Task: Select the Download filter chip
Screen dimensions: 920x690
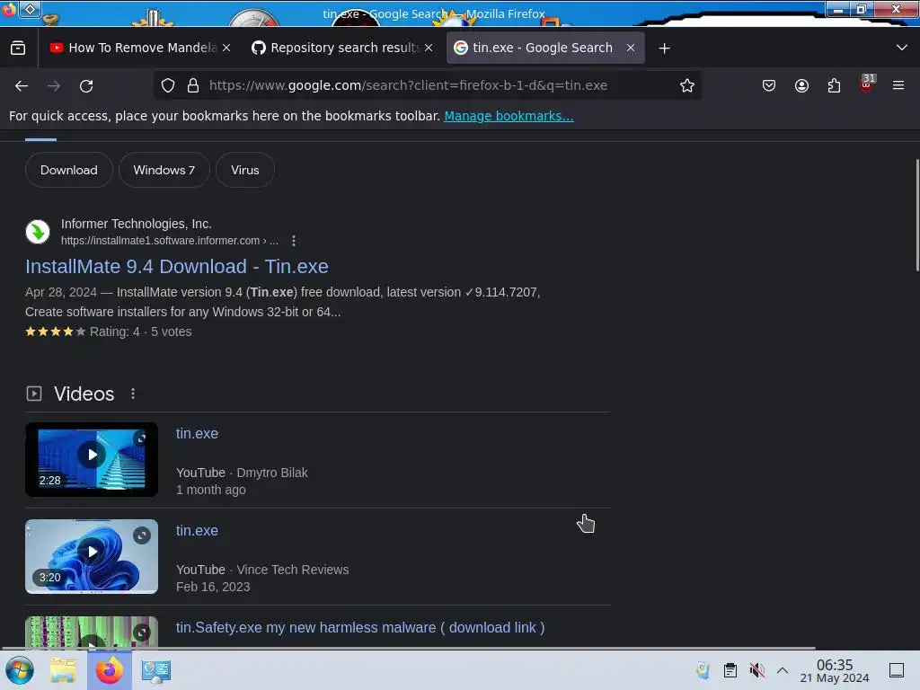Action: pyautogui.click(x=68, y=170)
